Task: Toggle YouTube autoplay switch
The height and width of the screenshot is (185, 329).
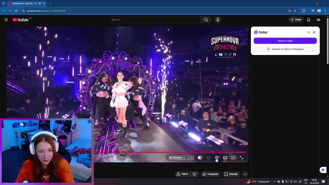Action: click(200, 158)
